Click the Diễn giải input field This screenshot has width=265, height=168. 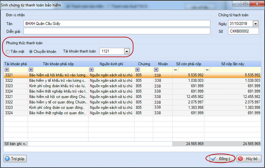click(117, 31)
